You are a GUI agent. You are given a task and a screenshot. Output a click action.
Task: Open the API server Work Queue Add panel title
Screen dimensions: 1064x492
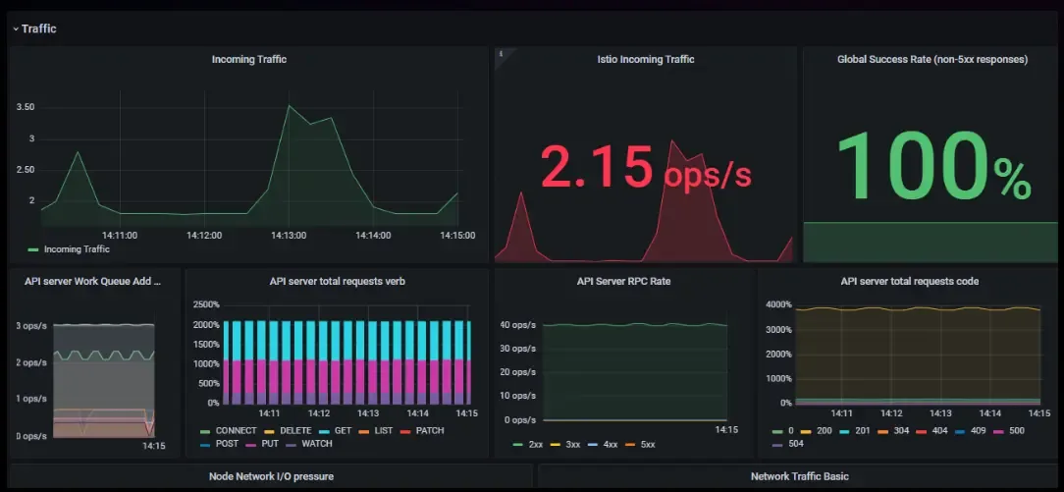click(93, 281)
